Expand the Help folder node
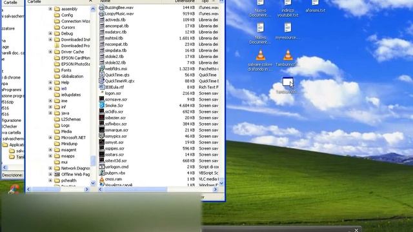Image resolution: width=413 pixels, height=232 pixels. 50,82
